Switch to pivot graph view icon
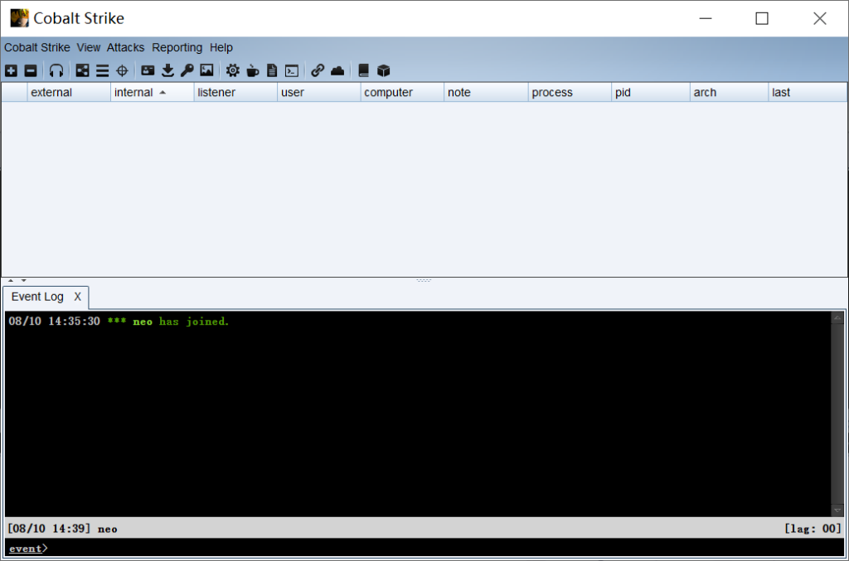This screenshot has width=849, height=561. click(x=82, y=71)
